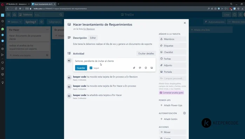Click the card header icon beside the title
This screenshot has width=245, height=139.
tap(69, 25)
